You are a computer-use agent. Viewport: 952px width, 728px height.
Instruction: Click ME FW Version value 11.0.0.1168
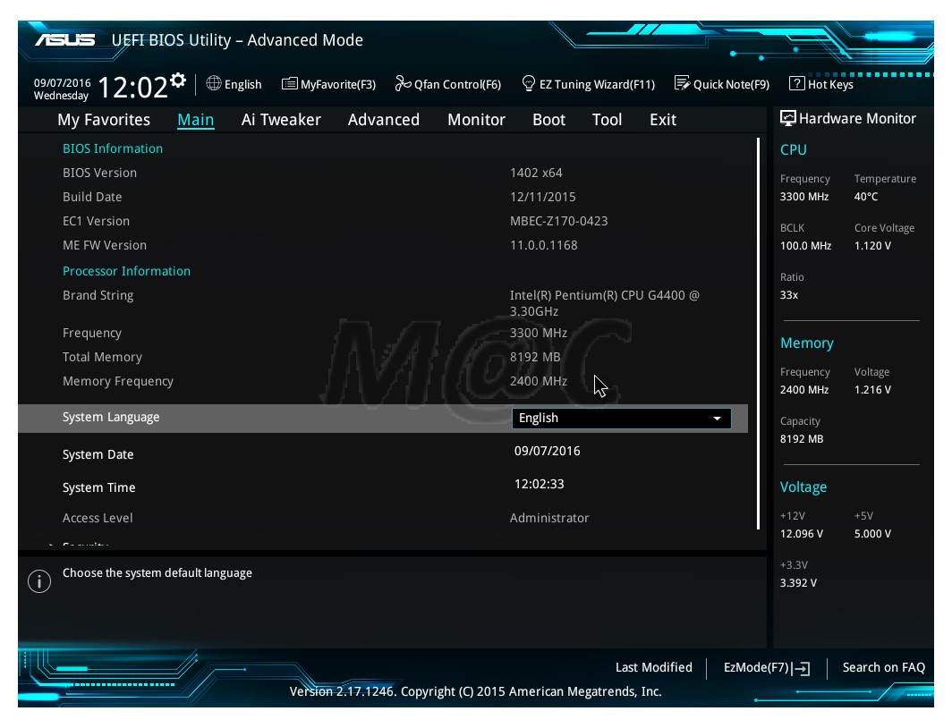pos(543,246)
